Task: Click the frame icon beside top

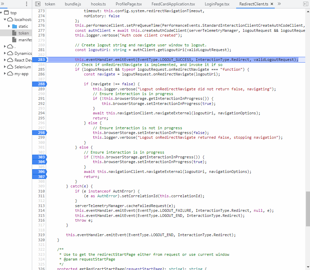Action: point(7,13)
